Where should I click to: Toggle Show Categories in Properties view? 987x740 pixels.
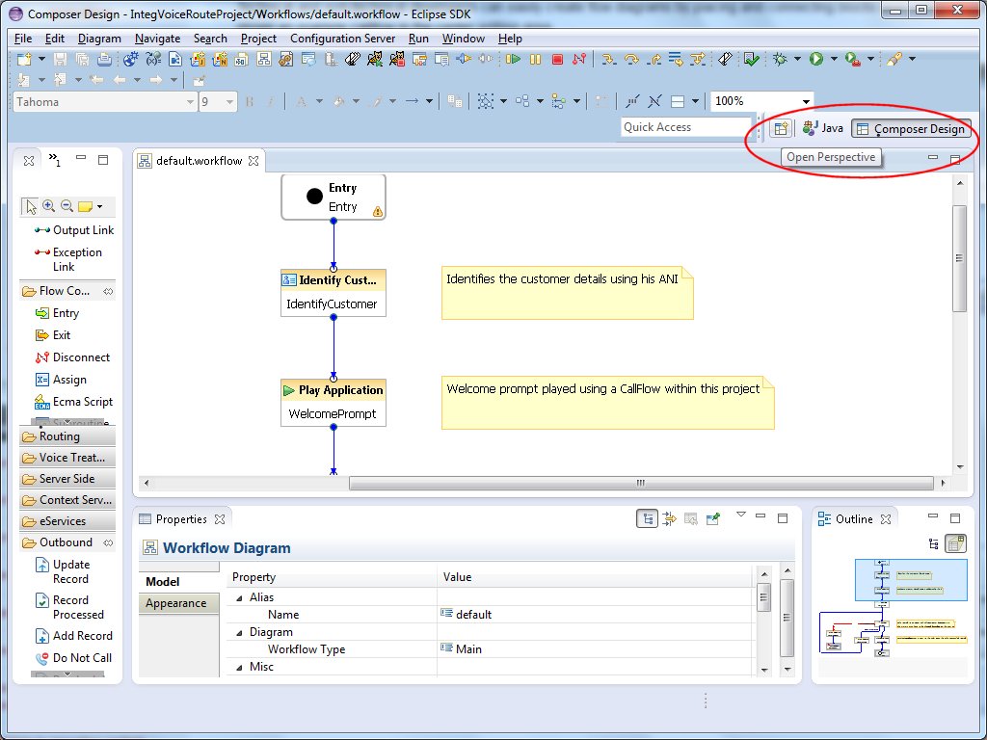tap(647, 519)
